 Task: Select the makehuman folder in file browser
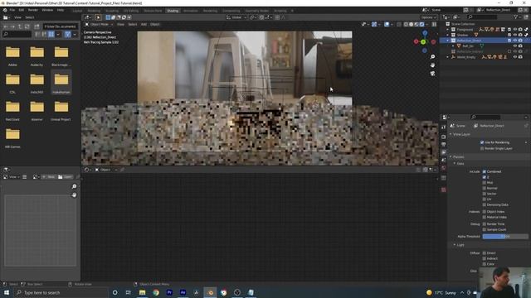tap(61, 83)
